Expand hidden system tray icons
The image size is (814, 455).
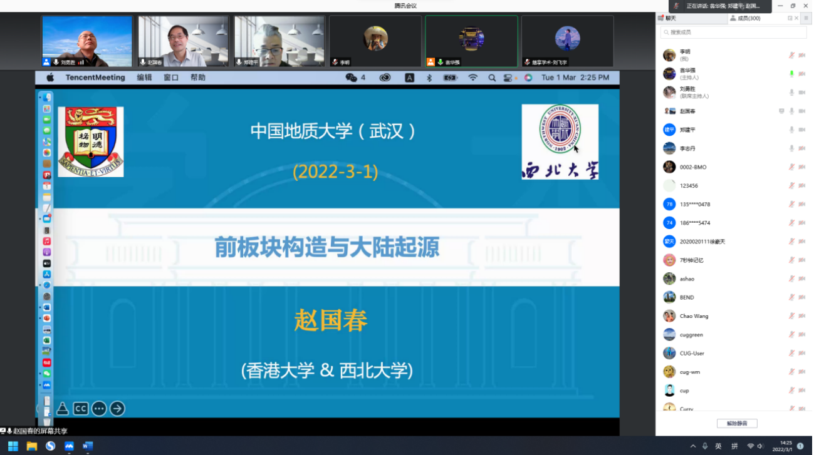693,446
